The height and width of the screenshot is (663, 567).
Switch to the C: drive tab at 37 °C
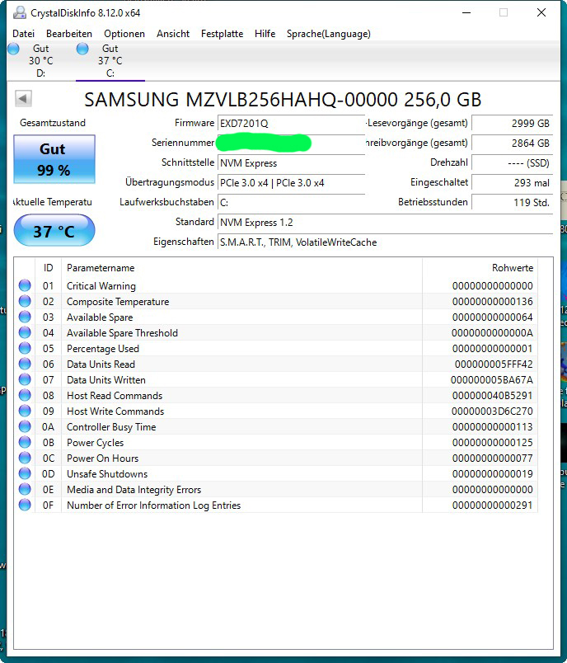[110, 60]
